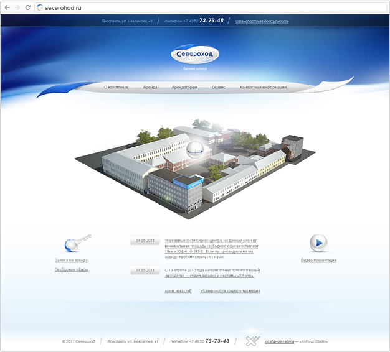390x352 pixels.
Task: Go to the Сервис menu item
Action: point(219,88)
